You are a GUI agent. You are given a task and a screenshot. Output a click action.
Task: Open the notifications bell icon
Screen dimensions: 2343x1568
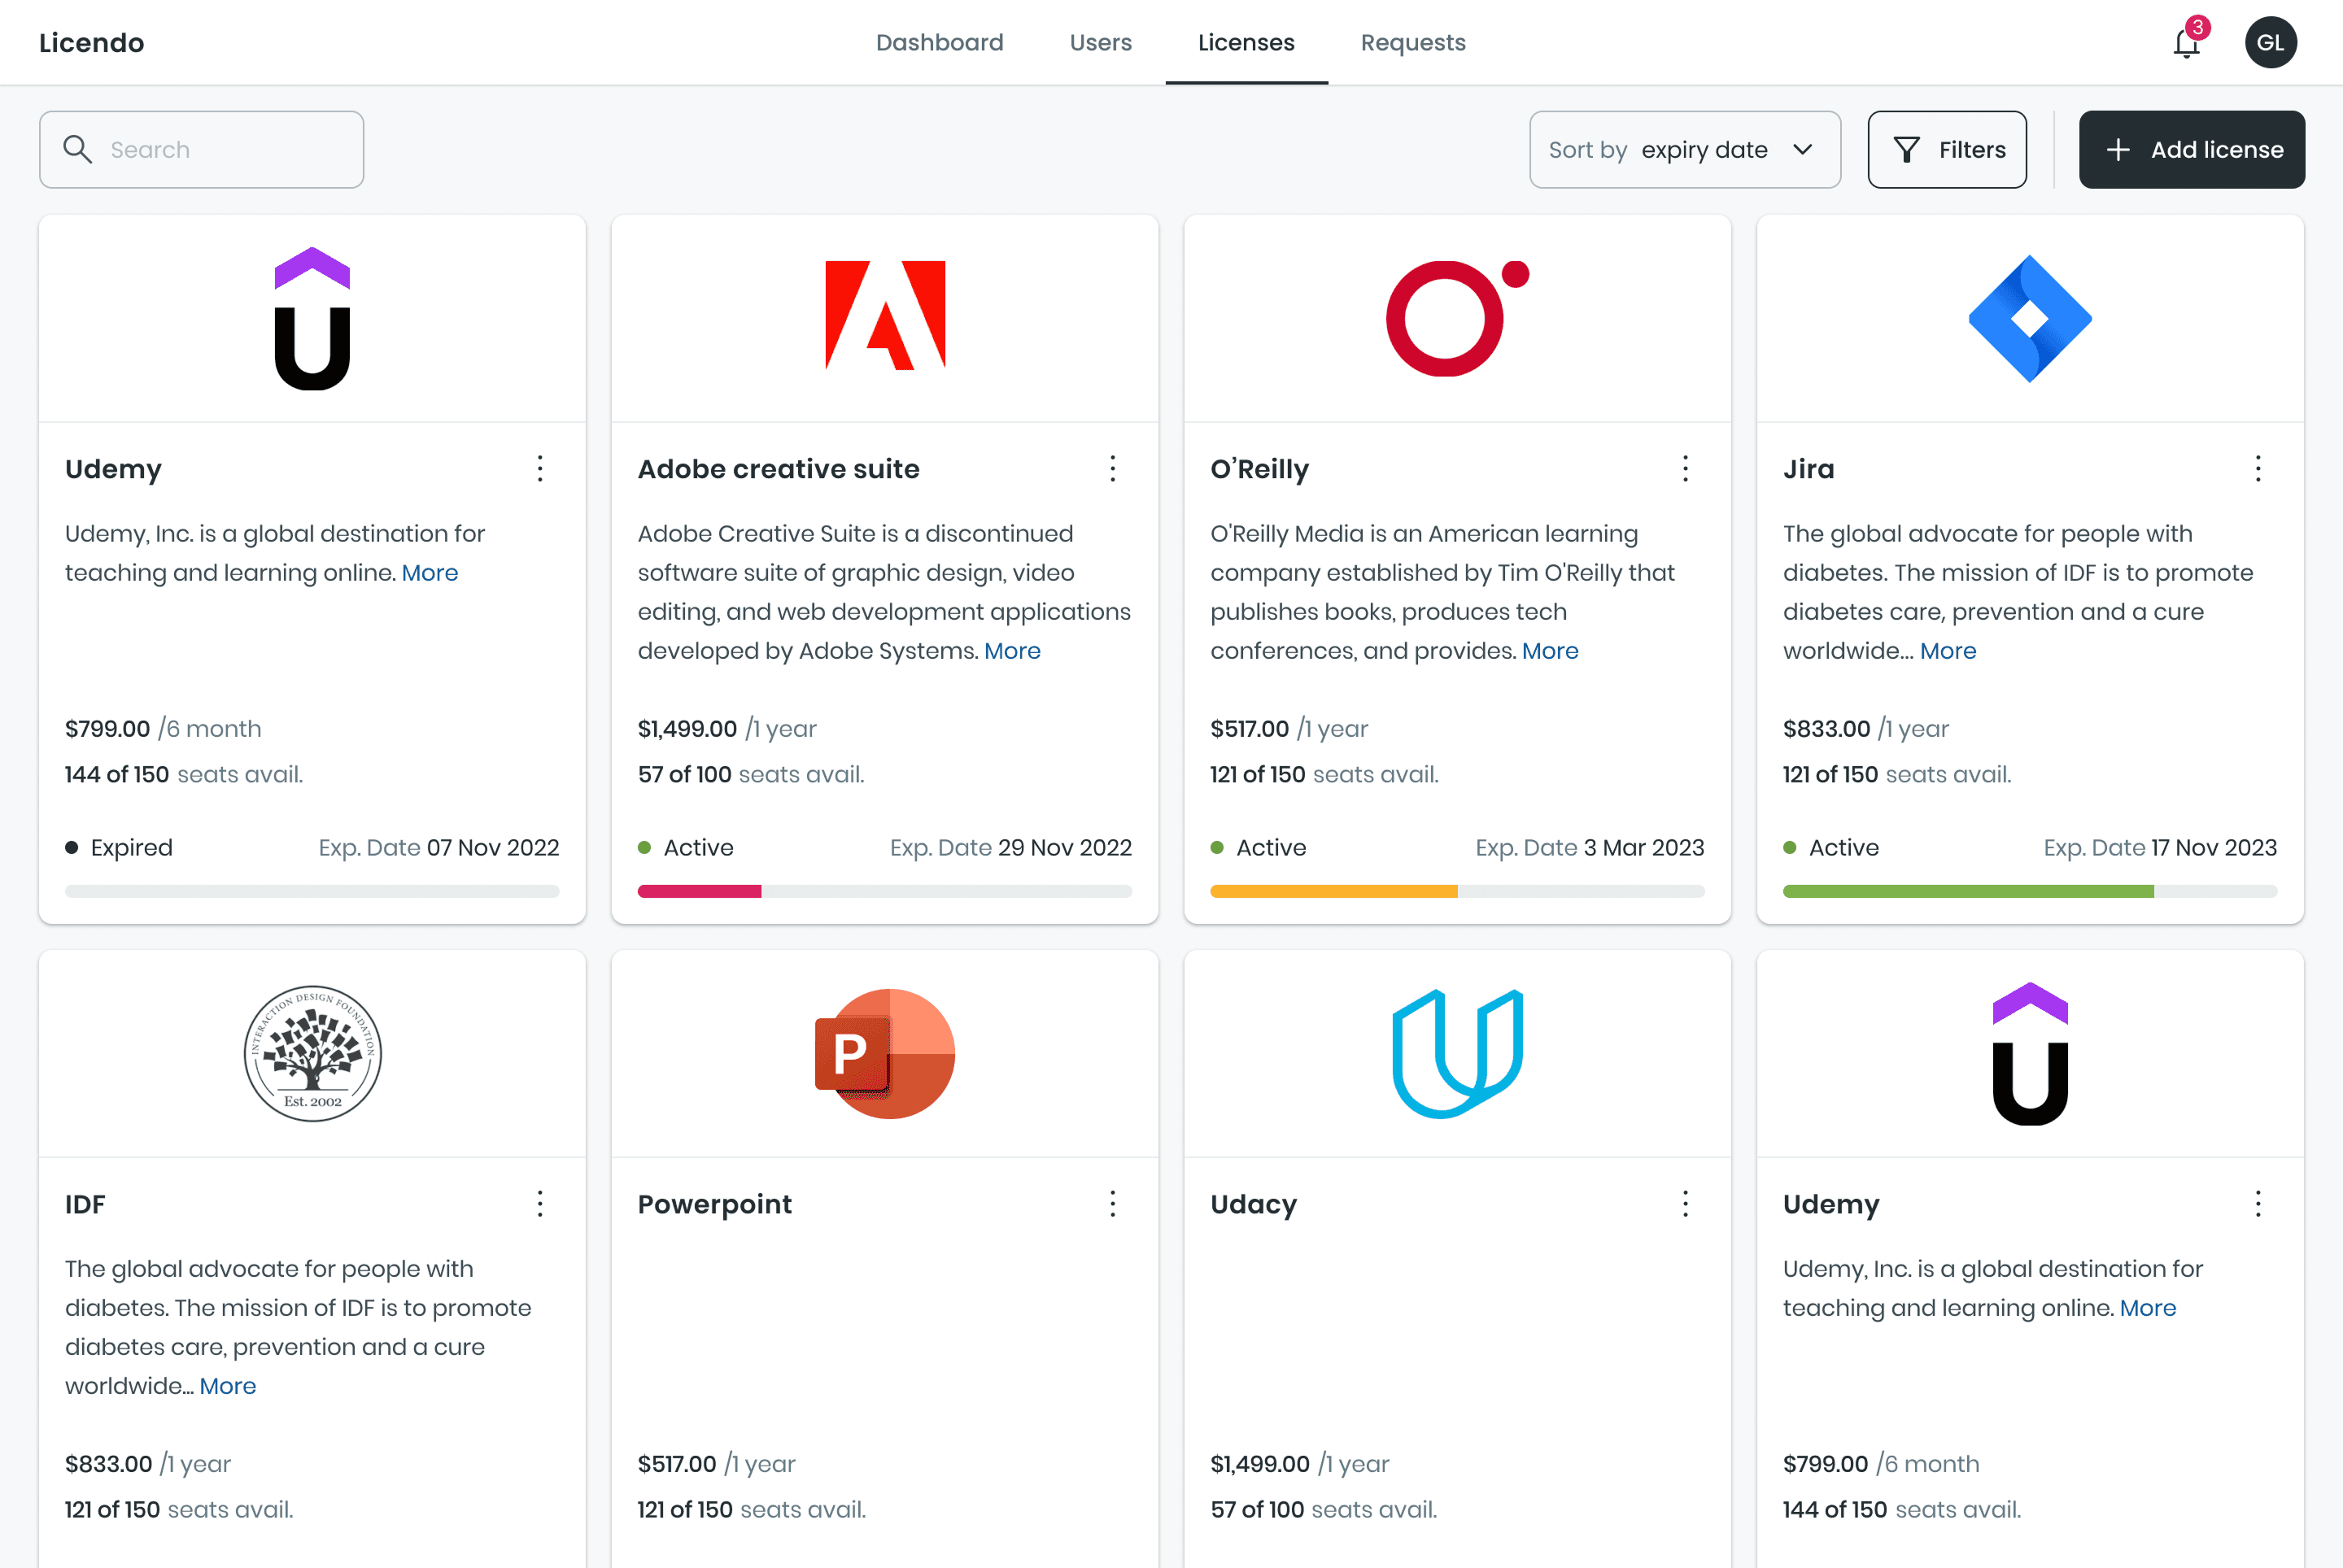tap(2186, 43)
